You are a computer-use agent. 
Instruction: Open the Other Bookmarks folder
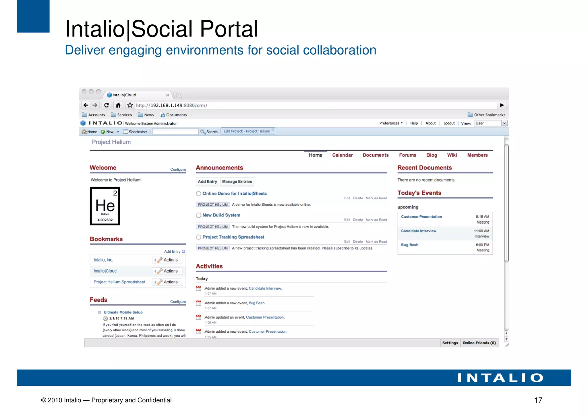(x=486, y=115)
